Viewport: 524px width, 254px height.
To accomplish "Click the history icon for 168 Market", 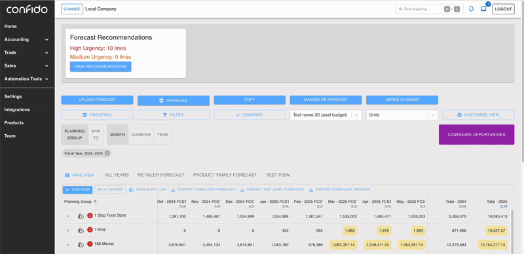I will click(x=81, y=245).
